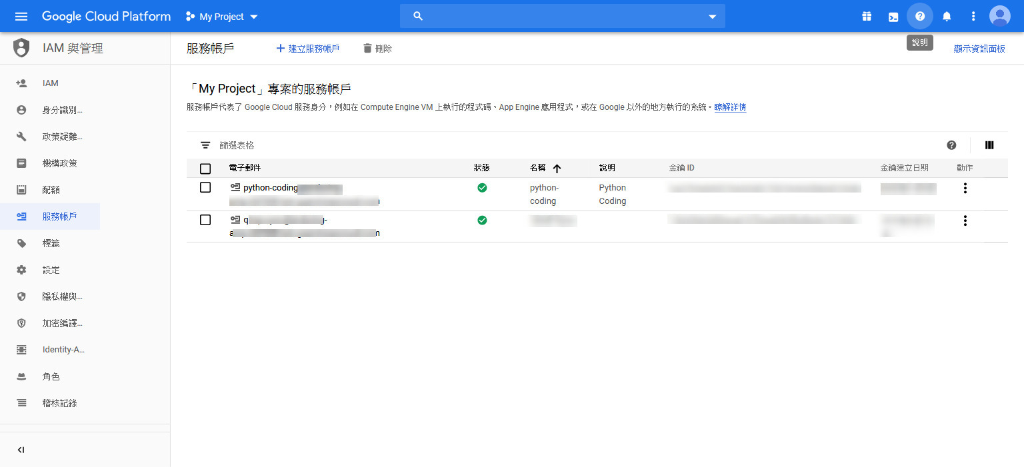Click the hat icon beside 角色
Image resolution: width=1024 pixels, height=467 pixels.
coord(21,376)
